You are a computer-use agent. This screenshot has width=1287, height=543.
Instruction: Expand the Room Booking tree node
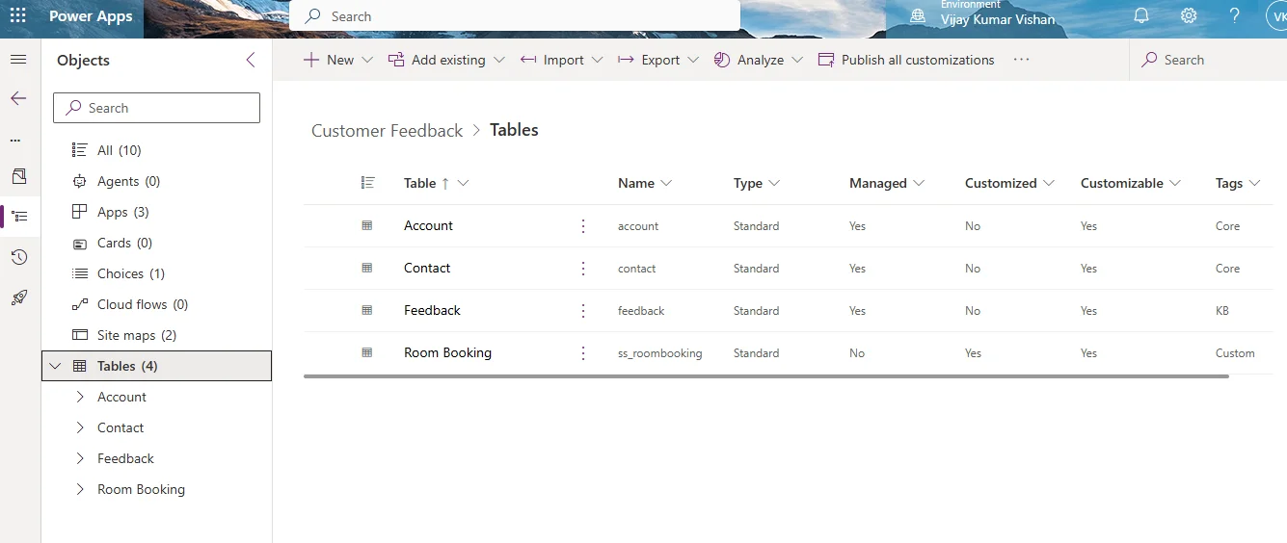click(x=80, y=489)
